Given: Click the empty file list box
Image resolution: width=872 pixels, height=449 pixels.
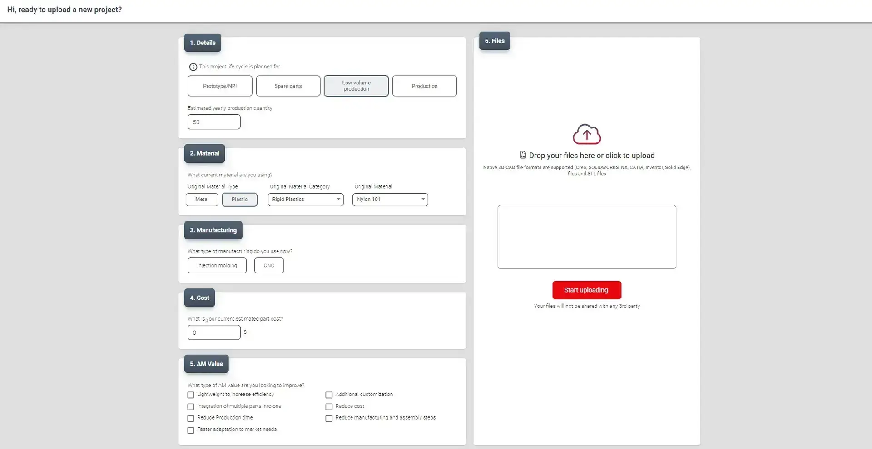Looking at the screenshot, I should (586, 237).
